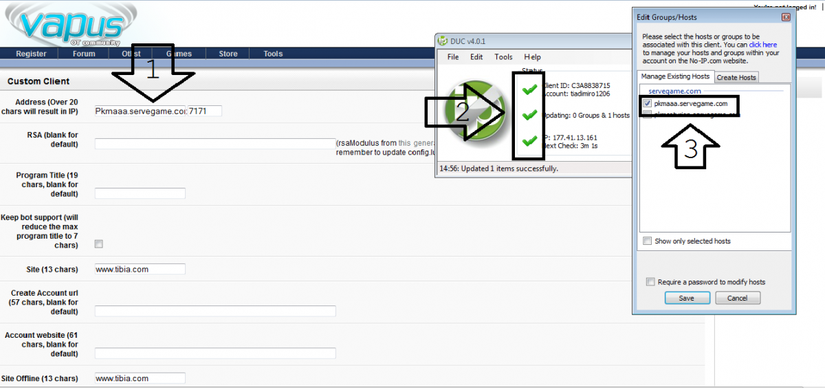The width and height of the screenshot is (825, 388).
Task: Click the green checkmark beside the IP address
Action: [529, 141]
